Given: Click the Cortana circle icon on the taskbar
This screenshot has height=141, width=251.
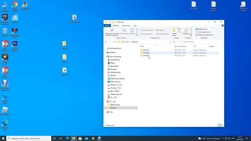Looking at the screenshot, I should click(x=54, y=138).
